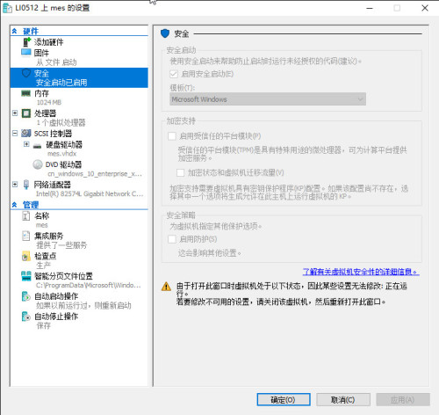Click the Checkpoints (检查点) icon
Image resolution: width=439 pixels, height=415 pixels.
[x=26, y=257]
